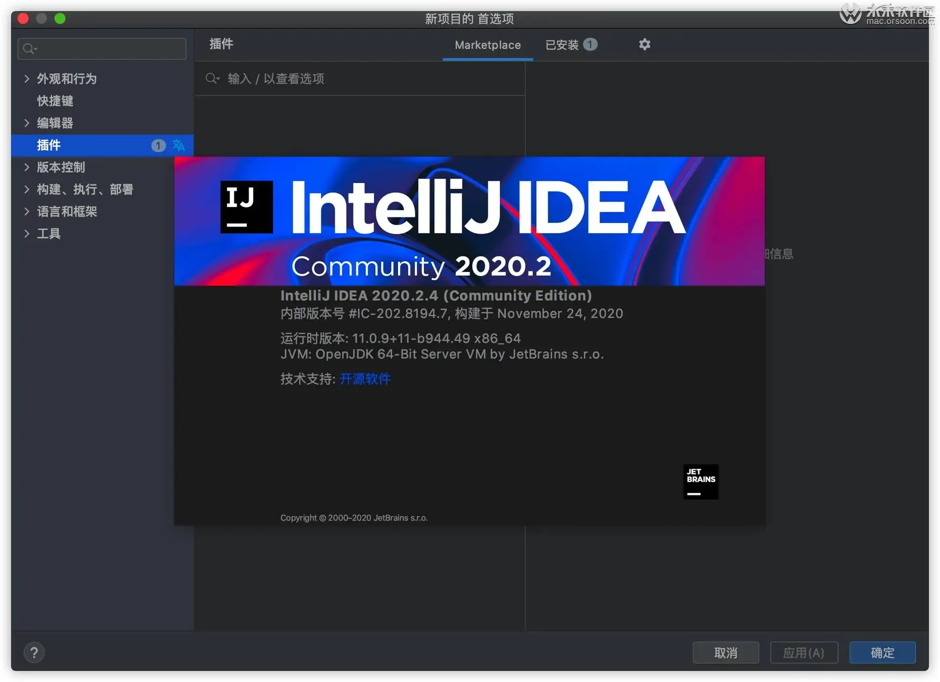Select the 插件 settings item

[102, 145]
